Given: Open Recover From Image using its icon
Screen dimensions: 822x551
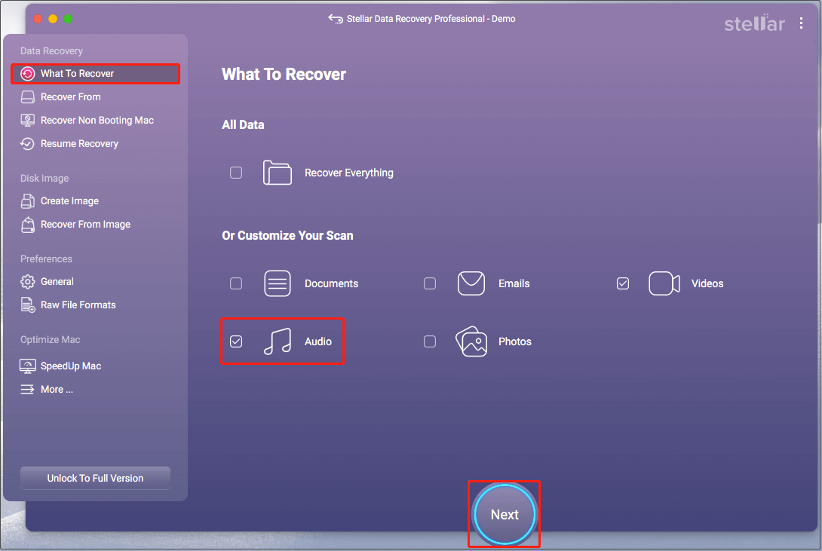Looking at the screenshot, I should pyautogui.click(x=26, y=224).
